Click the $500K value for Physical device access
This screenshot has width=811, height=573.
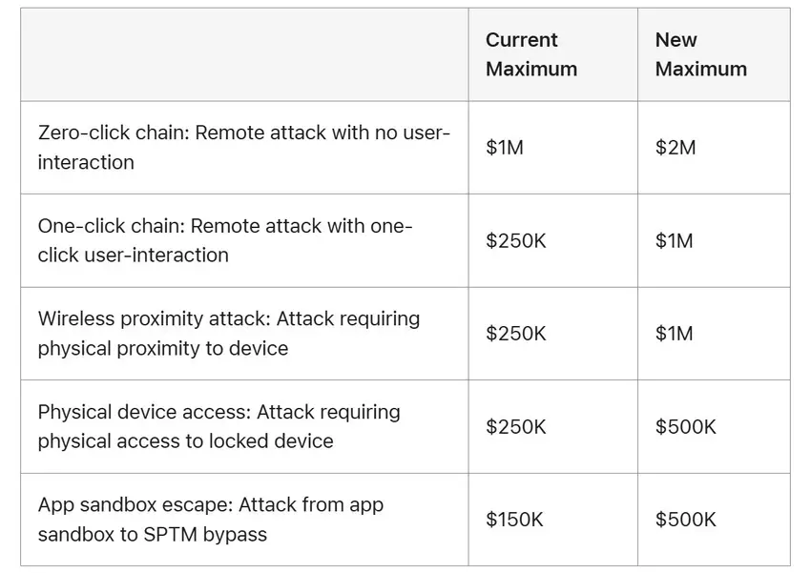685,426
